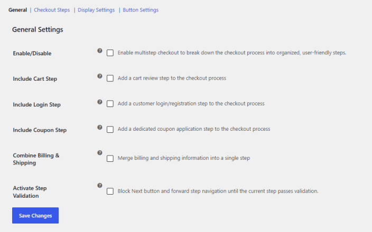Click 'Merge billing and shipping information' label text
The width and height of the screenshot is (372, 232).
pyautogui.click(x=184, y=158)
